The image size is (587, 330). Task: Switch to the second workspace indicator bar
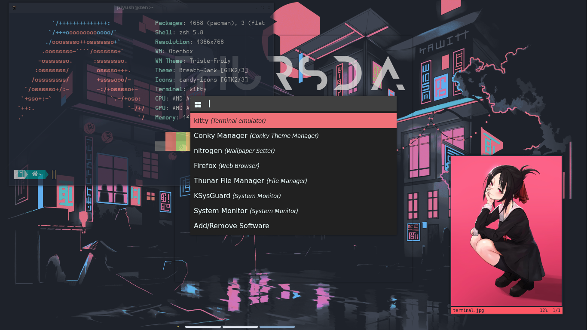pos(240,327)
